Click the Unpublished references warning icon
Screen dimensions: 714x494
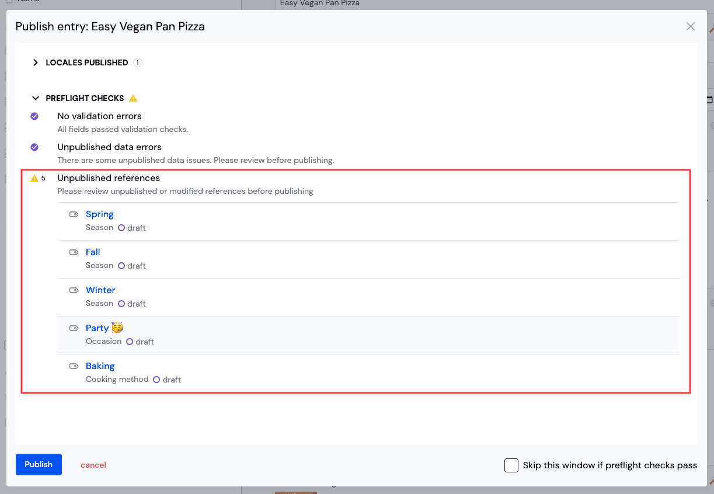coord(34,178)
